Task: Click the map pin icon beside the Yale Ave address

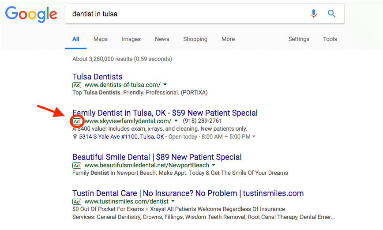Action: coord(75,137)
